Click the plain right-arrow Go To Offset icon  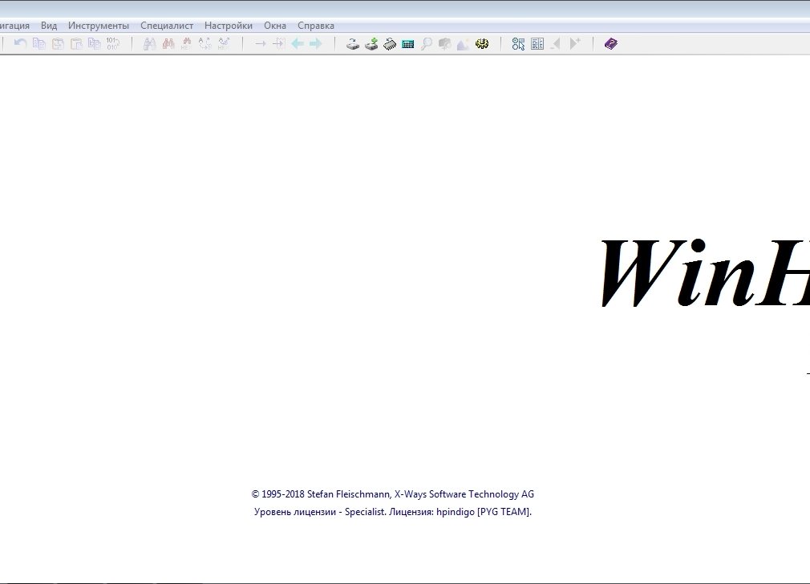pos(261,44)
